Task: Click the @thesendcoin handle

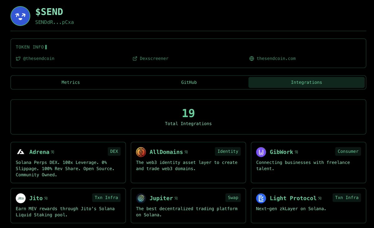Action: pyautogui.click(x=39, y=58)
